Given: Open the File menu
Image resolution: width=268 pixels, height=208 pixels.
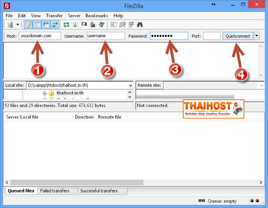Looking at the screenshot, I should tap(9, 16).
